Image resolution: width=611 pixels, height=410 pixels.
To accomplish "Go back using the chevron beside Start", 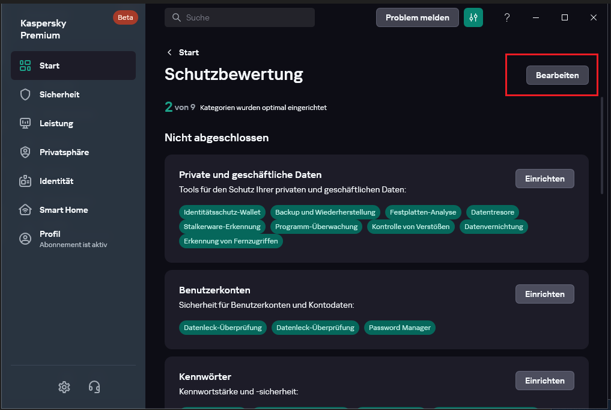I will (x=169, y=52).
